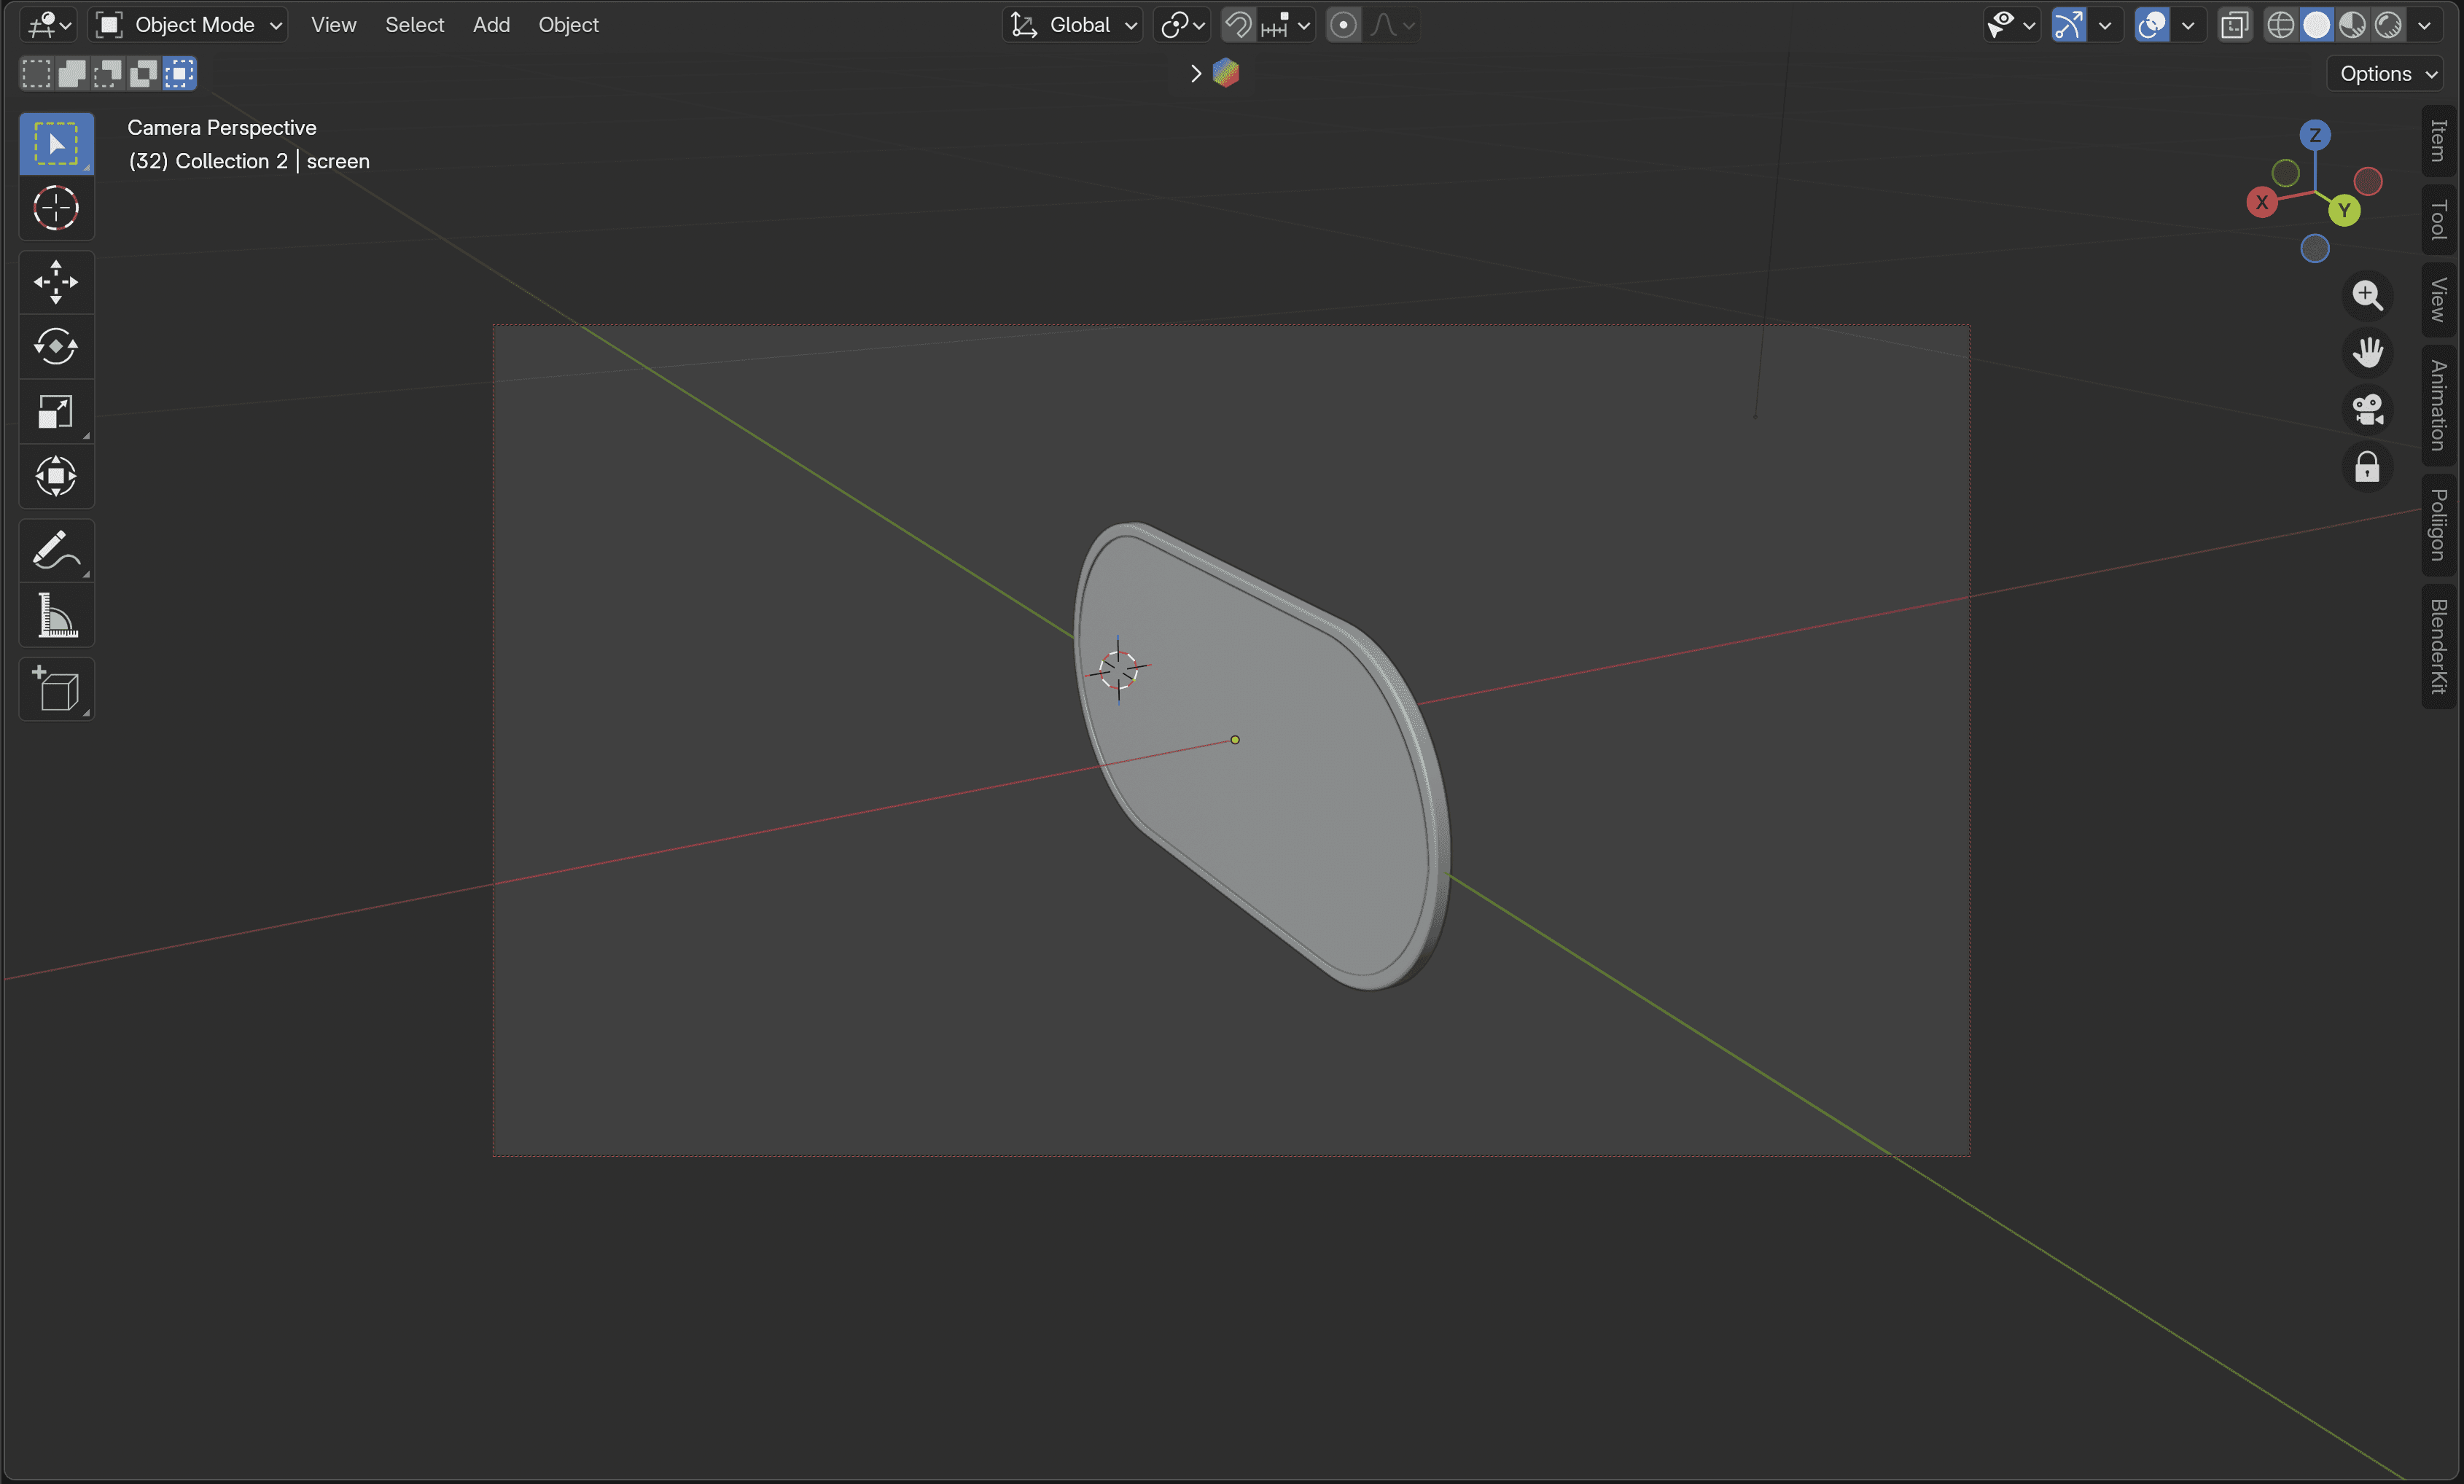
Task: Switch to wireframe viewport shading
Action: 2280,25
